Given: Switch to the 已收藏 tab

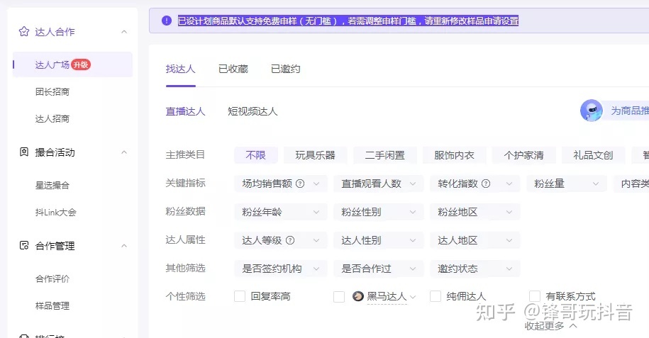Looking at the screenshot, I should coord(233,69).
